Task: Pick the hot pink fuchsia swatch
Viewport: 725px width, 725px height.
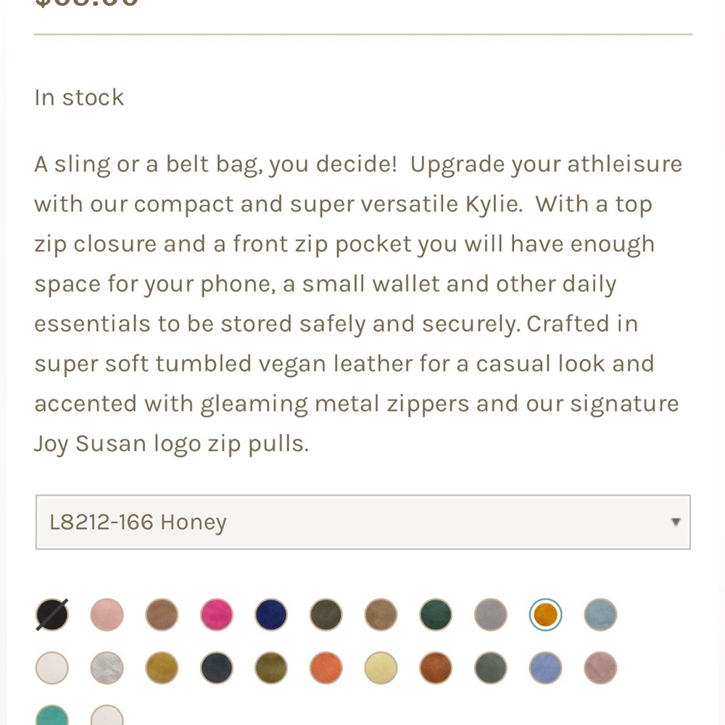Action: (x=216, y=615)
